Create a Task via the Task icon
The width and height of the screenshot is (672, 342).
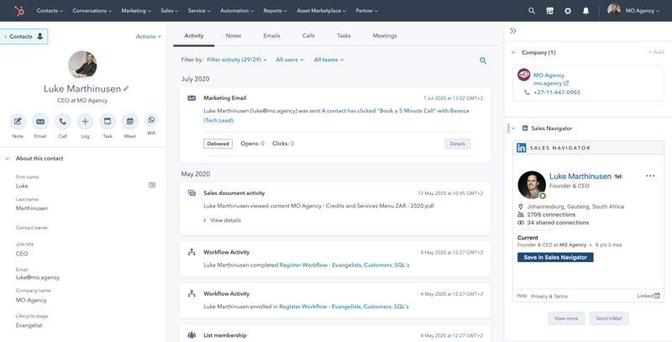click(108, 122)
